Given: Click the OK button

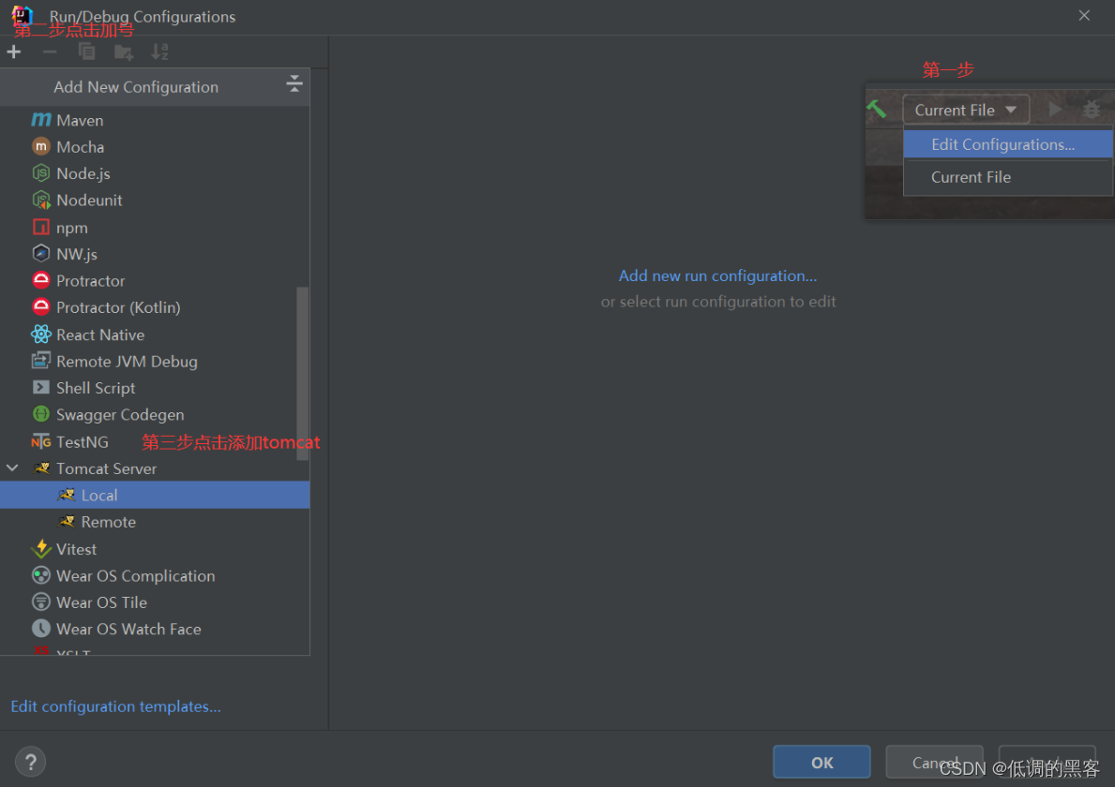Looking at the screenshot, I should [x=821, y=762].
